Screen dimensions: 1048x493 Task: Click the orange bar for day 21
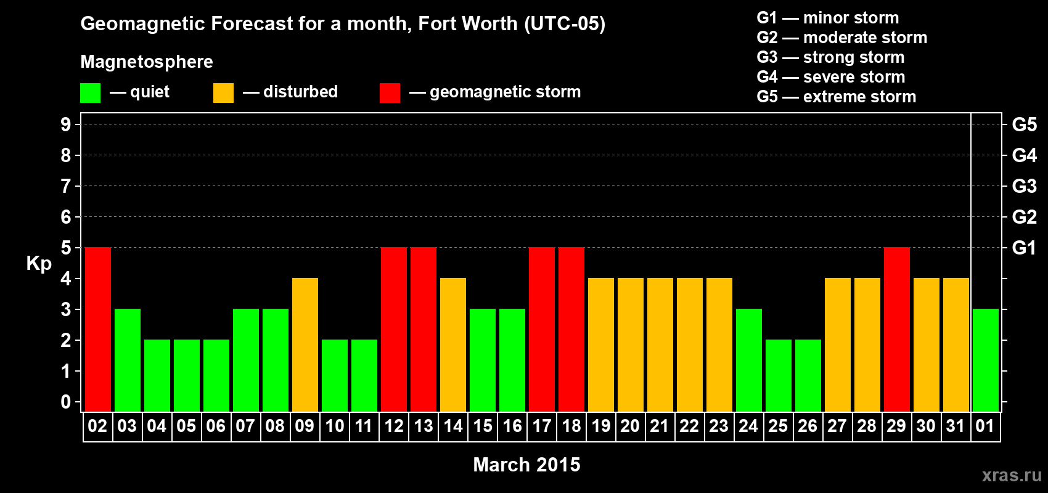coord(660,345)
